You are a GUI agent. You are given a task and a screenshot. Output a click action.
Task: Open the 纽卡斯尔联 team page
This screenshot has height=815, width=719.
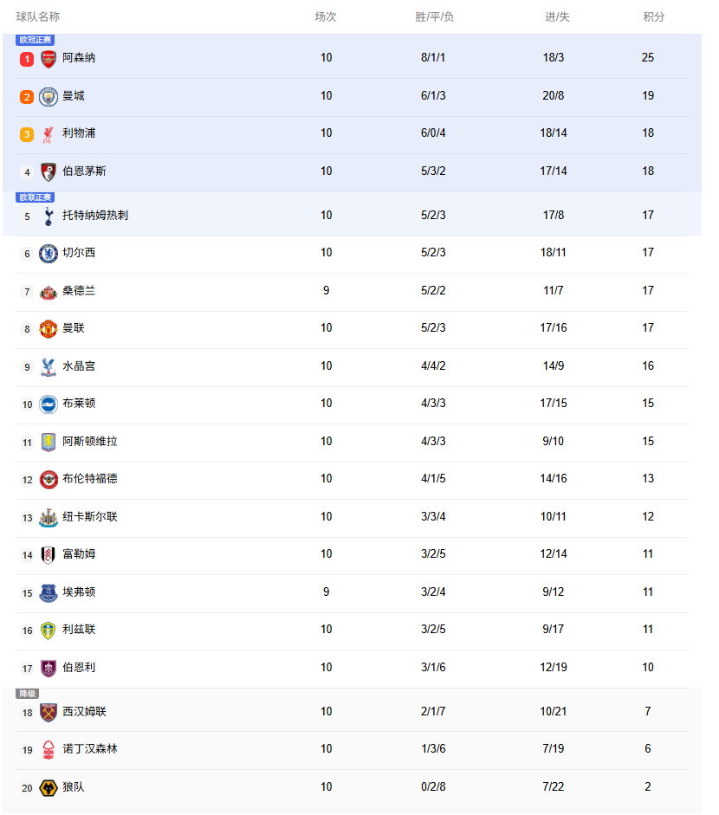click(x=89, y=517)
